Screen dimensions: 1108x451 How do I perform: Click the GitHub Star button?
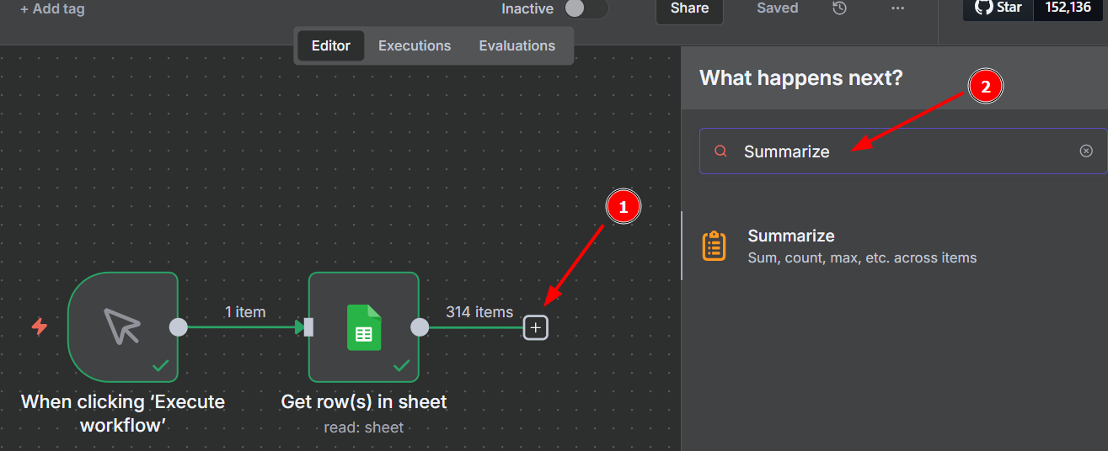pos(998,8)
